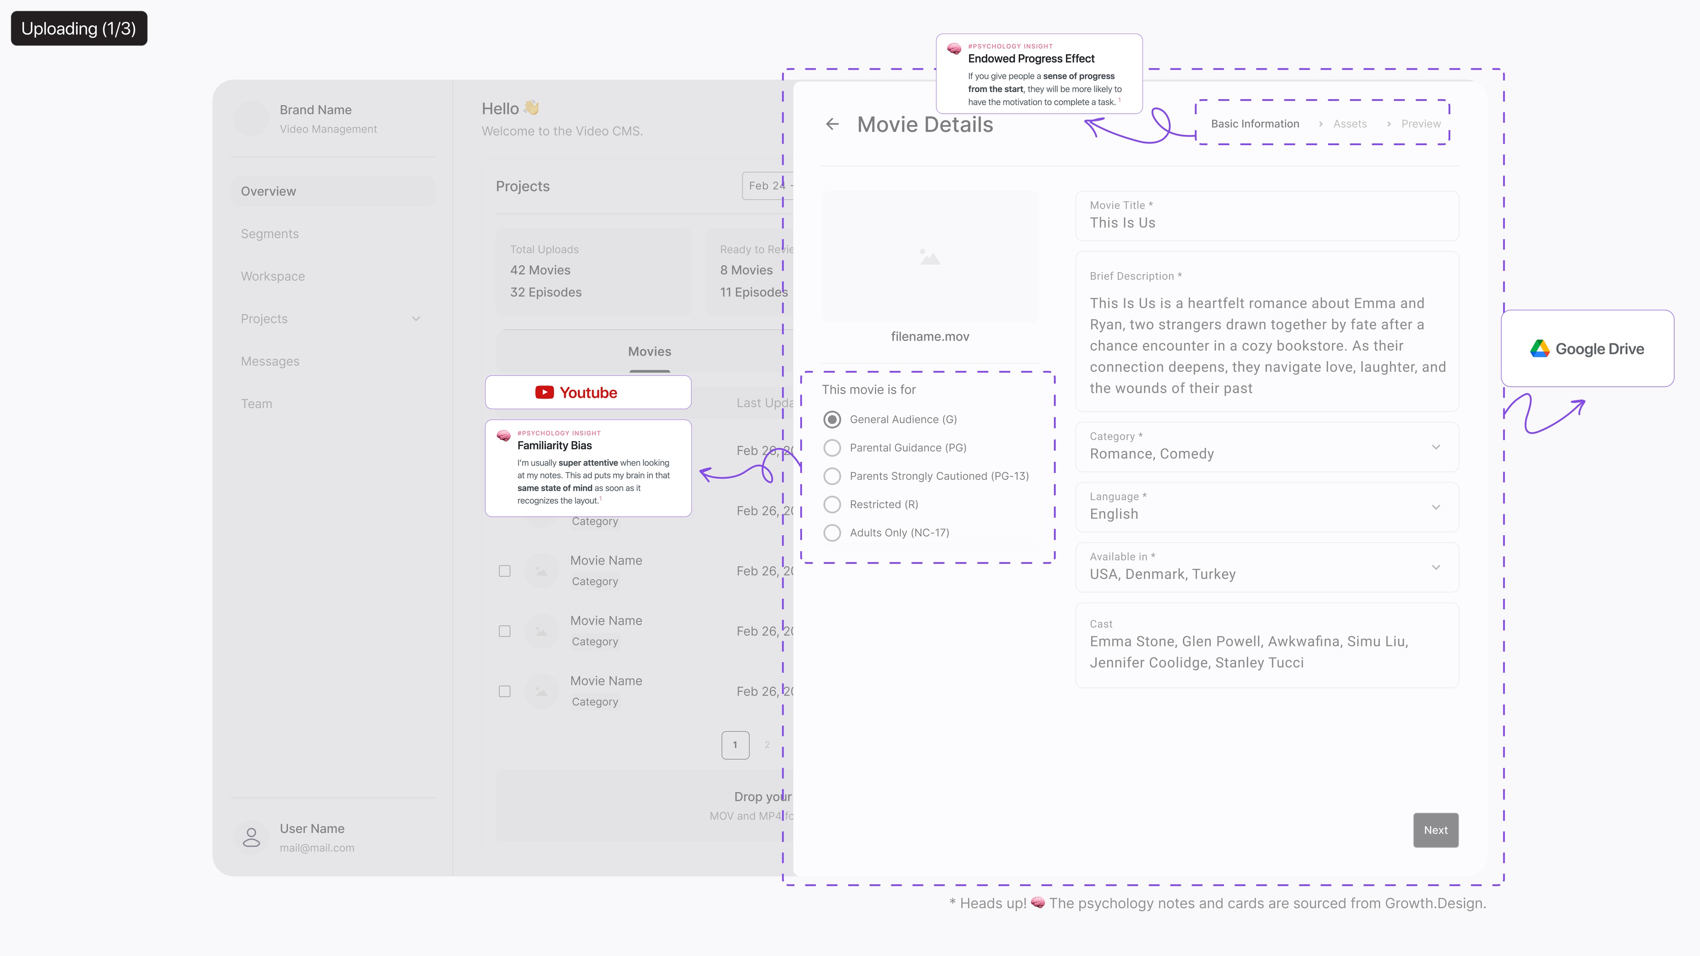The width and height of the screenshot is (1700, 956).
Task: Expand the Projects item in the sidebar
Action: 332,319
